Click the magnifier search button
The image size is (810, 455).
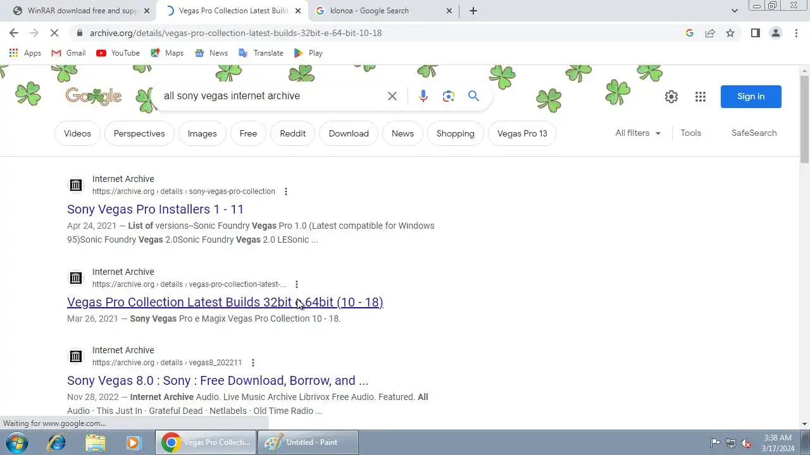pyautogui.click(x=473, y=96)
